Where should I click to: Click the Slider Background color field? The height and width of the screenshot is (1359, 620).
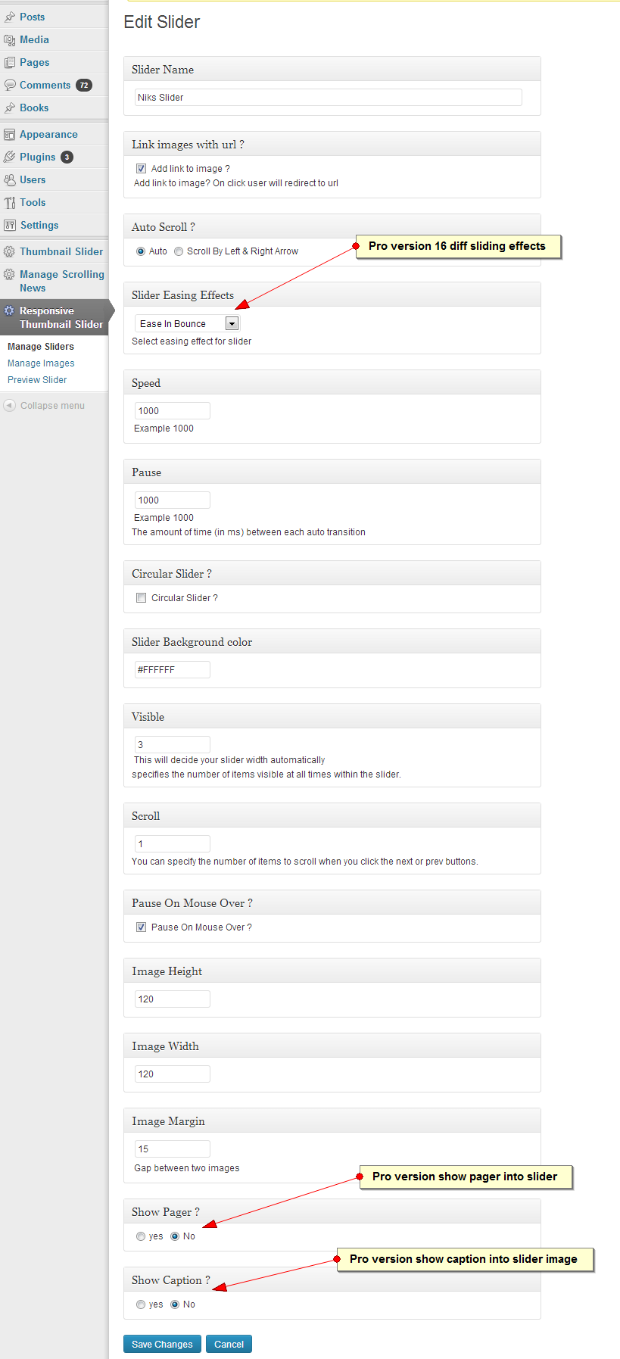coord(173,669)
